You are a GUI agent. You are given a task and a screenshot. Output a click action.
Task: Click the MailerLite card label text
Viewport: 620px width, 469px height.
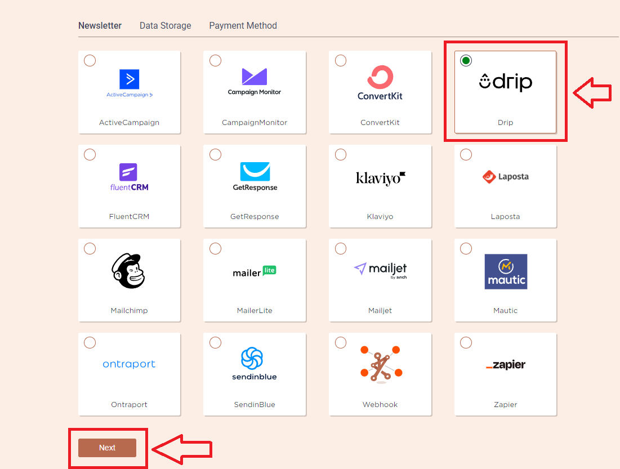click(255, 311)
